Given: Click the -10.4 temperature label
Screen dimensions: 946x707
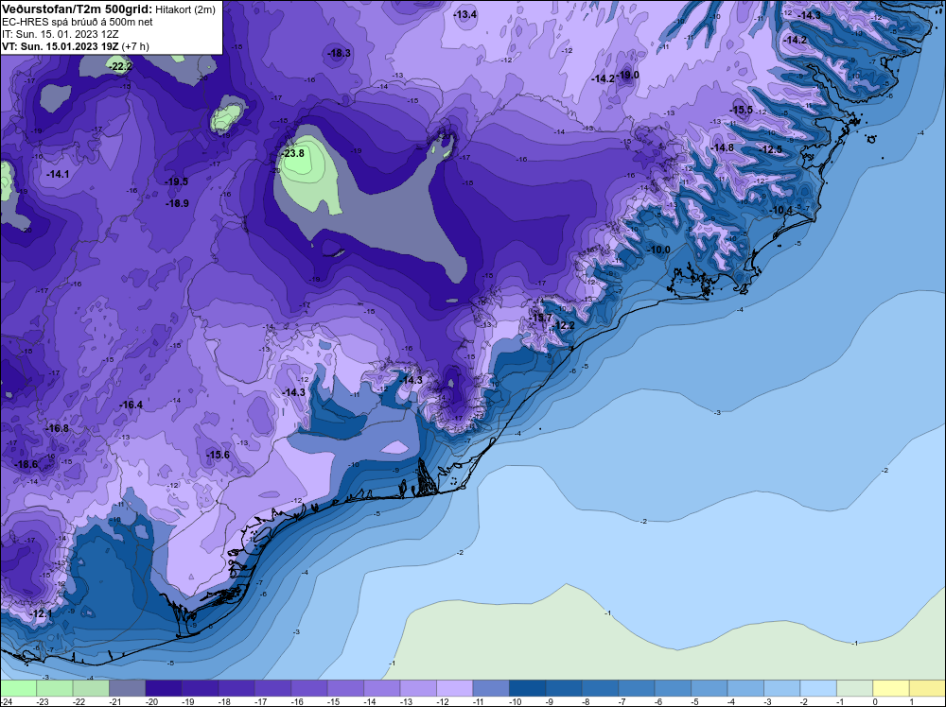Looking at the screenshot, I should [x=781, y=210].
